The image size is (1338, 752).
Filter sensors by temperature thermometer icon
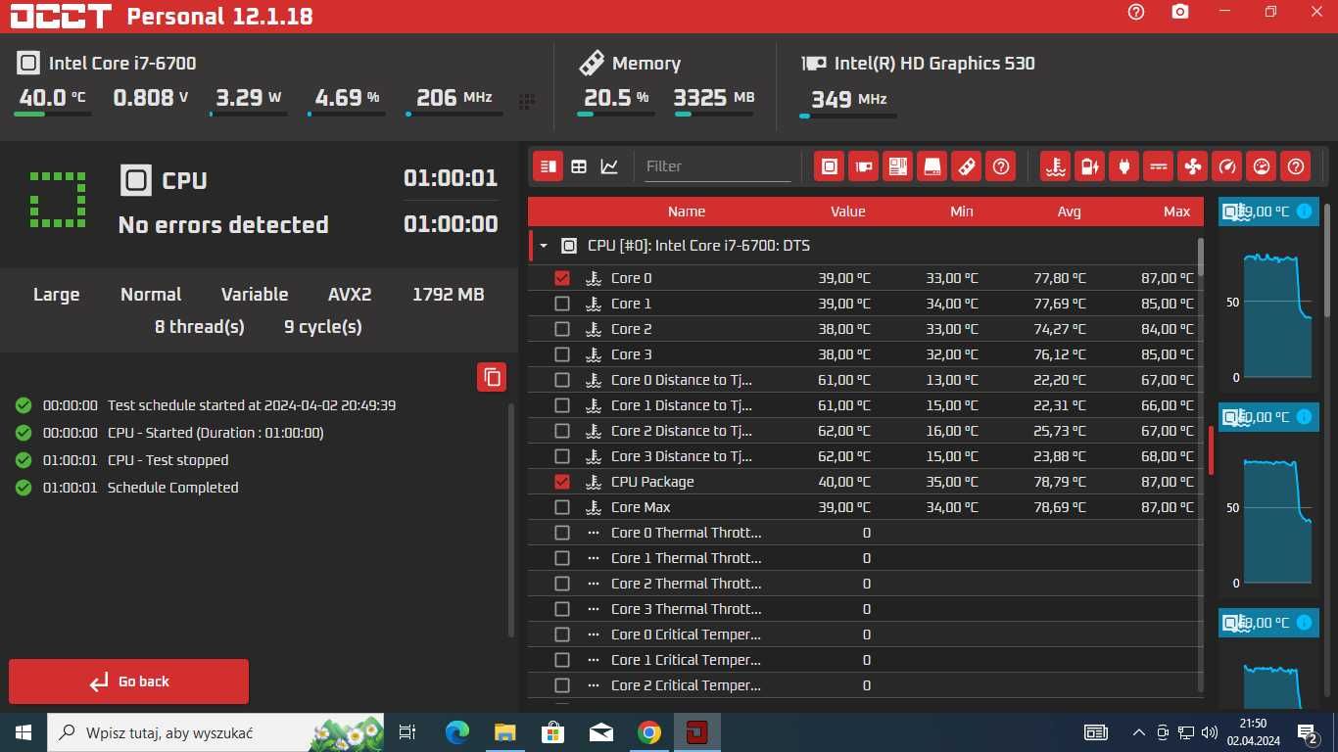tap(1055, 166)
